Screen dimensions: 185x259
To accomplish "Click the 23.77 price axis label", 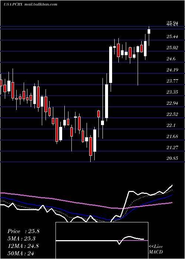I will (x=172, y=81).
